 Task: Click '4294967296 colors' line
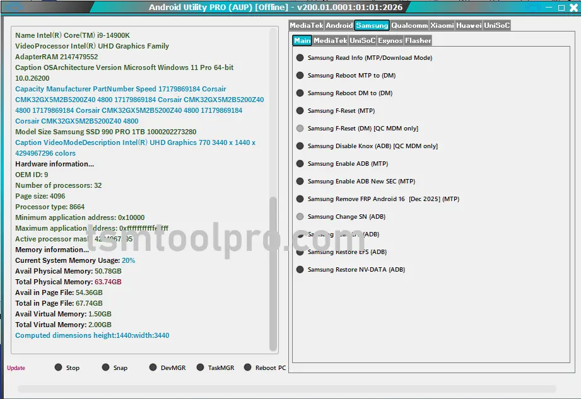point(45,154)
